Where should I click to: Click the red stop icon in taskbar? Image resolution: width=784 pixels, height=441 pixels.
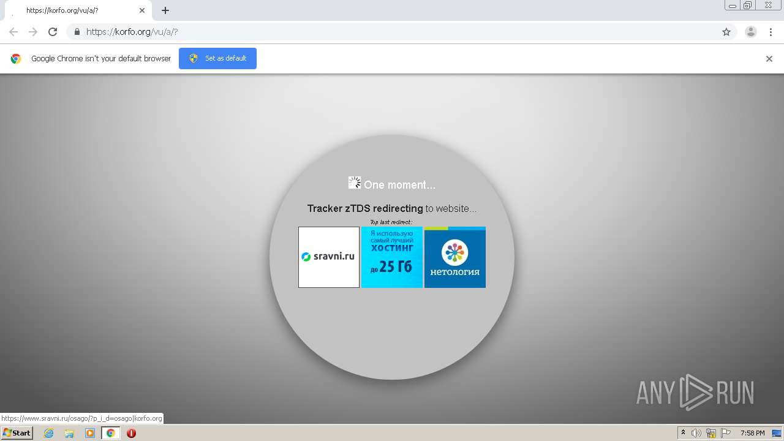tap(131, 433)
